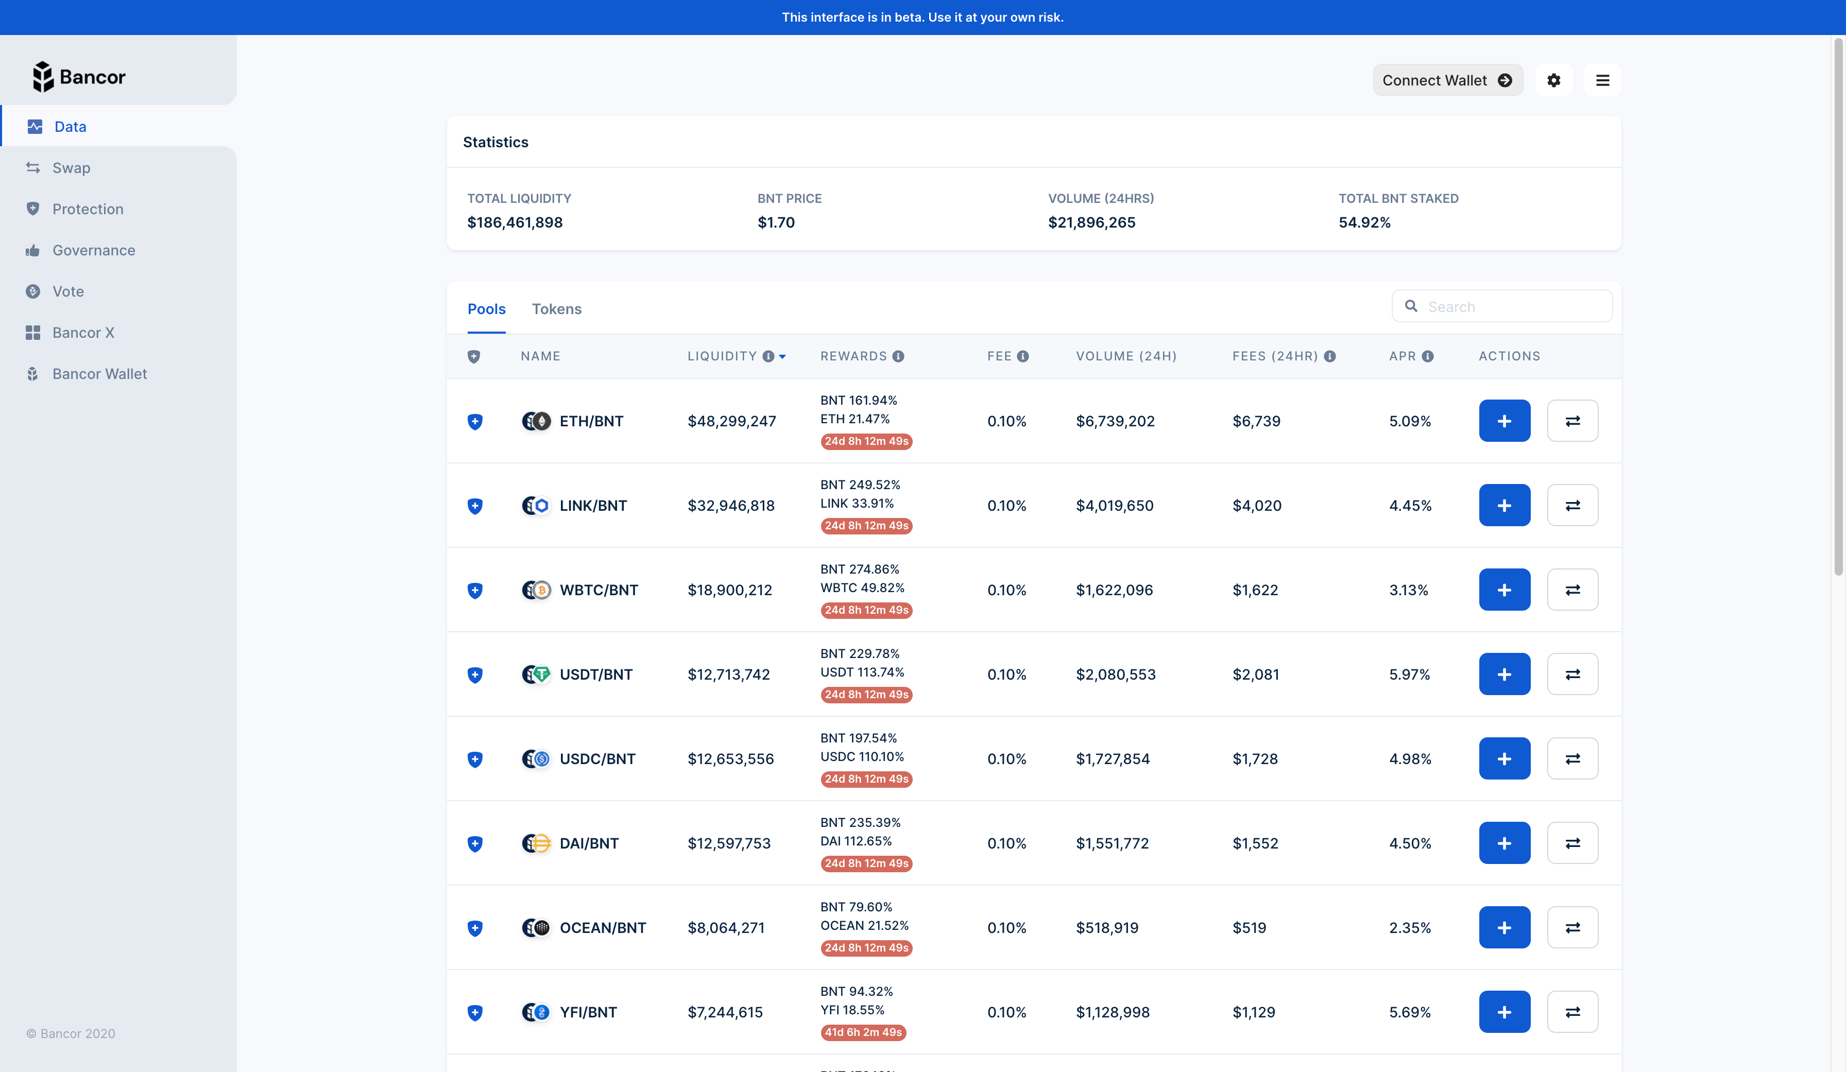The width and height of the screenshot is (1846, 1072).
Task: Swap in the USDC/BNT pool
Action: 1572,758
